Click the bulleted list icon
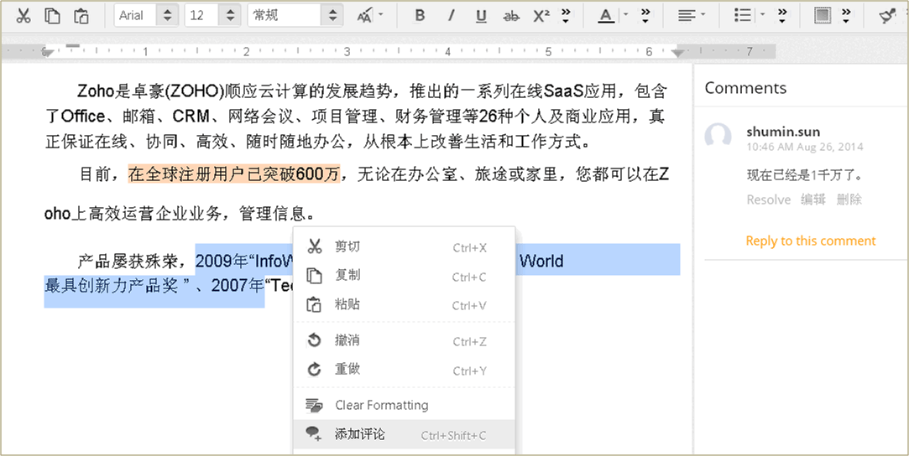 (743, 16)
